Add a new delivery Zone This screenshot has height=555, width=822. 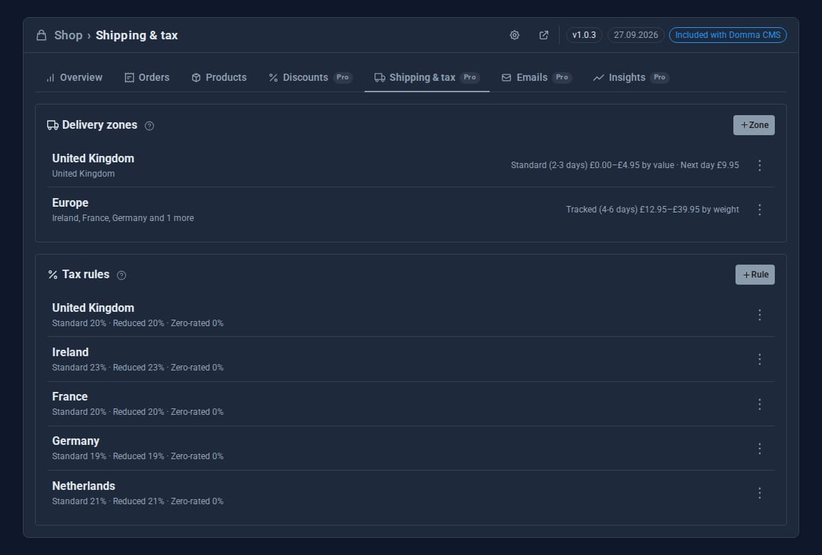pos(754,125)
